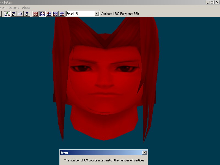This screenshot has width=220, height=165.
Task: Minimize the tete4 application window
Action: [x=208, y=2]
